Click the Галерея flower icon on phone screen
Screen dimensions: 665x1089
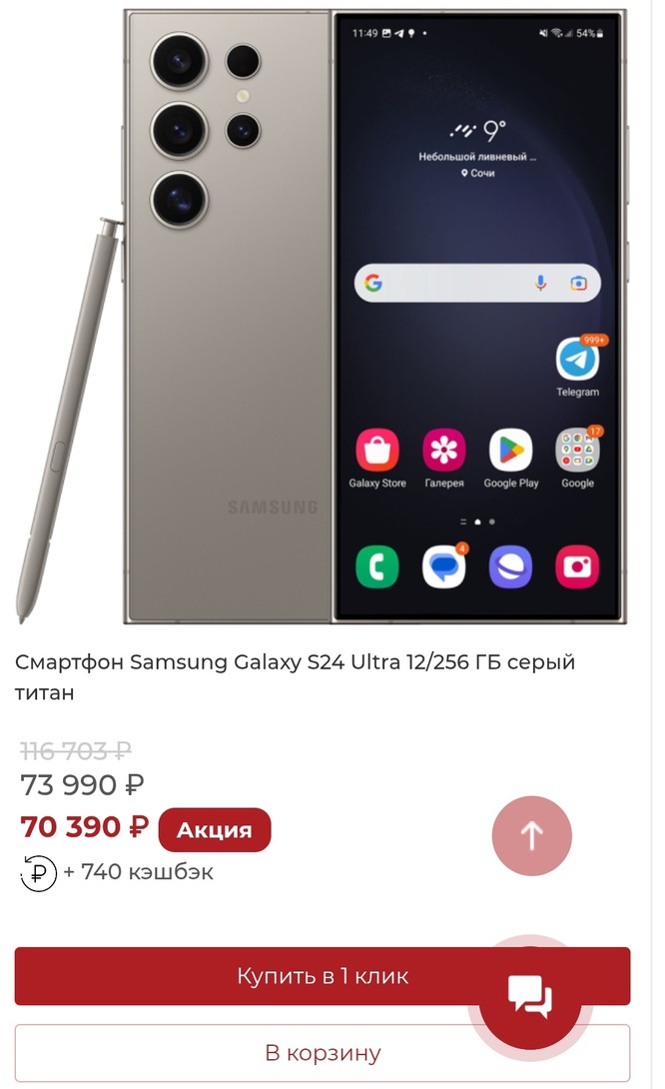coord(443,450)
